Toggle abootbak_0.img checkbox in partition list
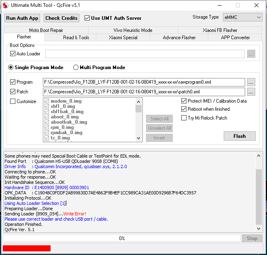This screenshot has width=267, height=255. pos(47,122)
